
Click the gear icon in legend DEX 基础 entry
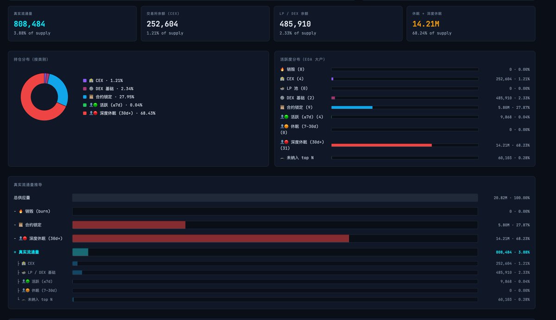[x=91, y=89]
